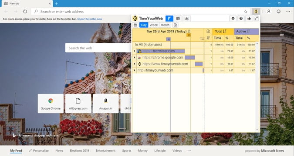Click http://timeyourweb.com domain text
The width and height of the screenshot is (294, 156).
155,70
